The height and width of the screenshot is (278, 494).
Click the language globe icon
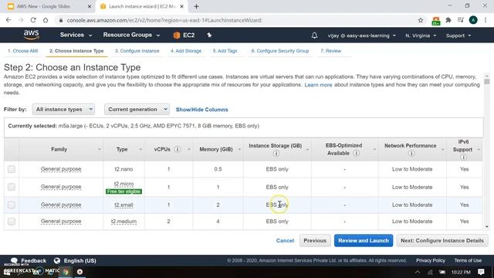click(x=57, y=261)
